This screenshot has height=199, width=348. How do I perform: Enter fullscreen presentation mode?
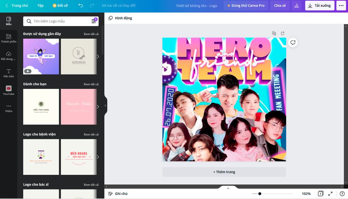coord(330,194)
